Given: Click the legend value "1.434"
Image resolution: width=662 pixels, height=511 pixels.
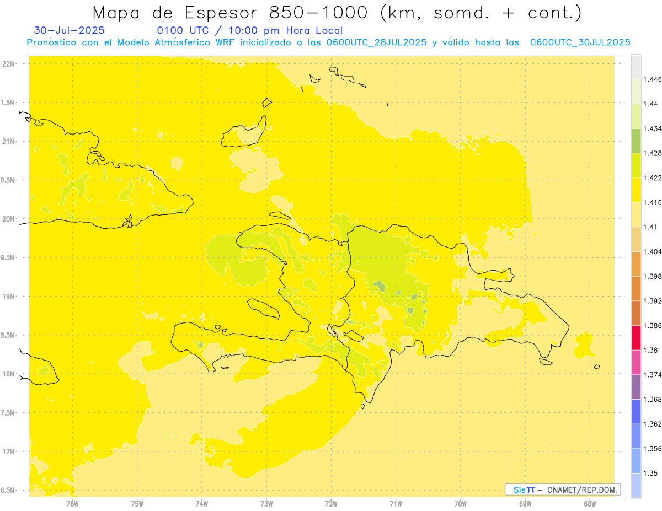Looking at the screenshot, I should point(654,128).
